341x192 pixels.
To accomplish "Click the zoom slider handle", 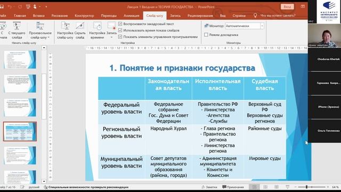I will coord(307,187).
